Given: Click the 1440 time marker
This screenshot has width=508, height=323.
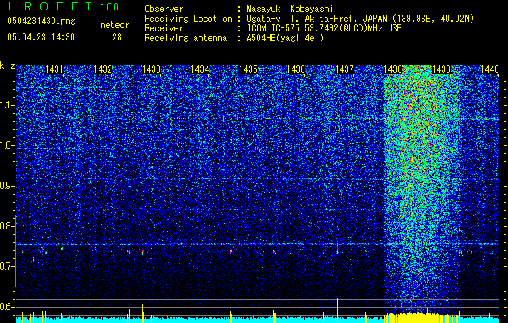Looking at the screenshot, I should [489, 69].
